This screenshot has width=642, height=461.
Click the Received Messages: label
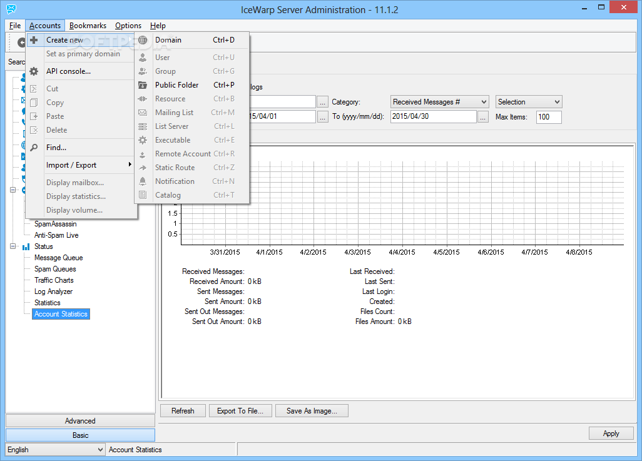point(213,271)
